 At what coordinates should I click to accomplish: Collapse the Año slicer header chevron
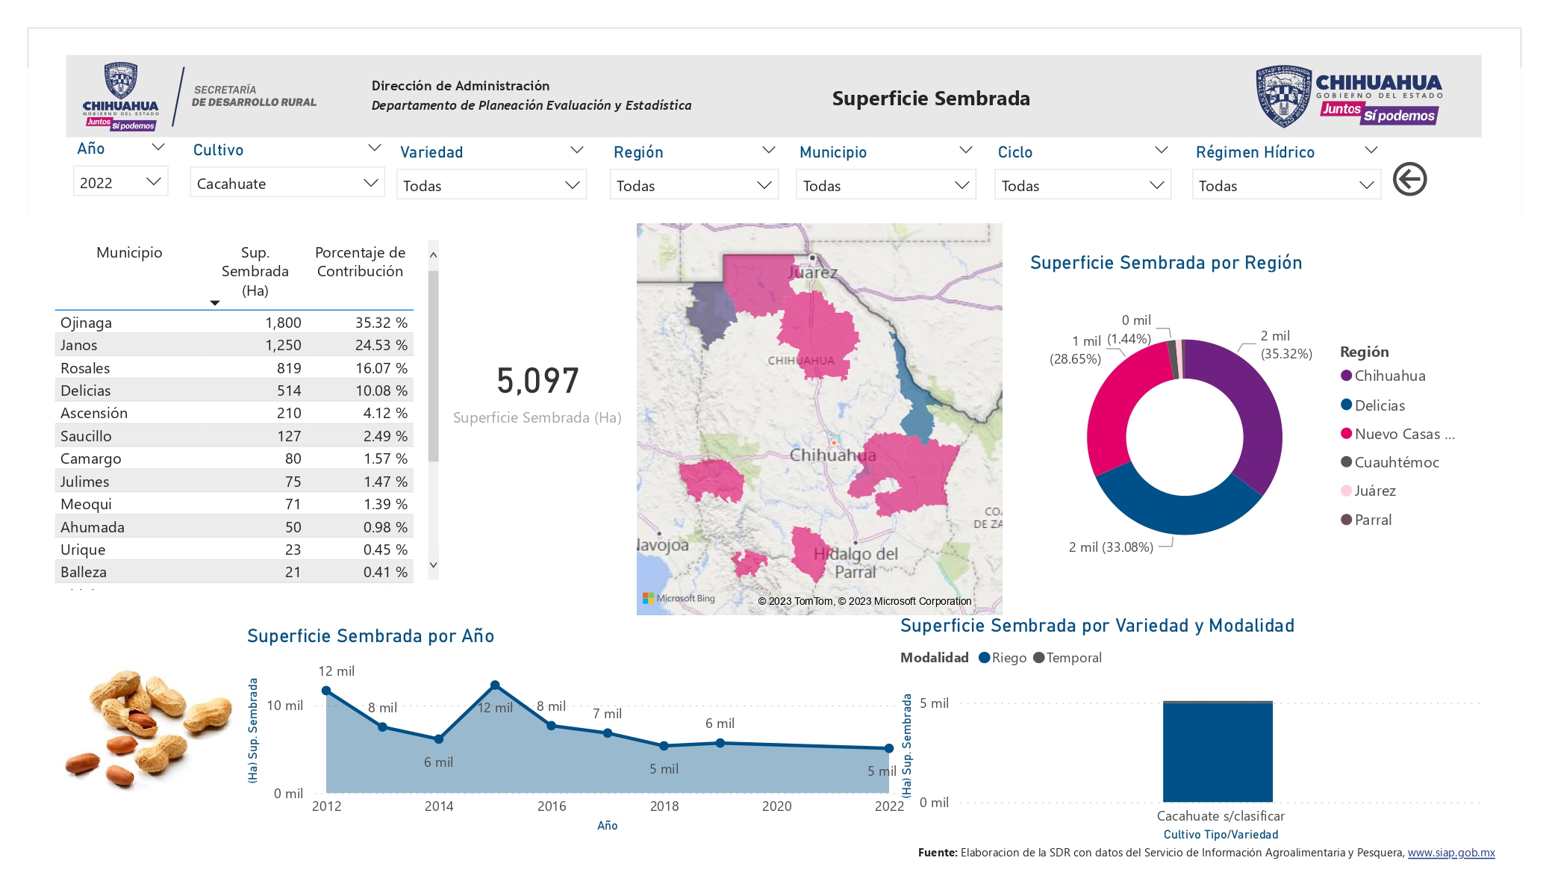tap(158, 148)
